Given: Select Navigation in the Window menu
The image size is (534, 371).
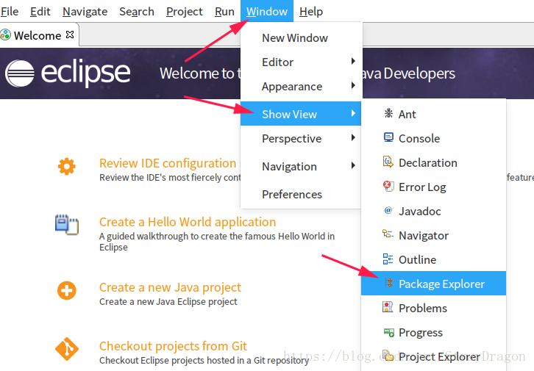Looking at the screenshot, I should 301,166.
